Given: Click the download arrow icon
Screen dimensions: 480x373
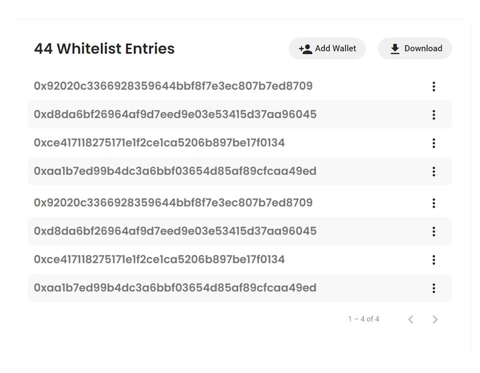Looking at the screenshot, I should pyautogui.click(x=395, y=48).
